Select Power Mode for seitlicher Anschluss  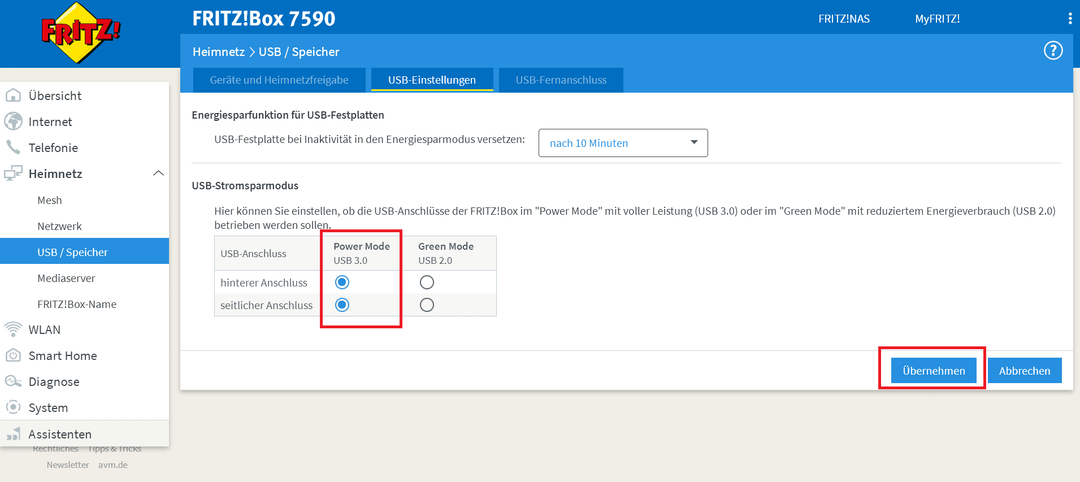pyautogui.click(x=342, y=305)
